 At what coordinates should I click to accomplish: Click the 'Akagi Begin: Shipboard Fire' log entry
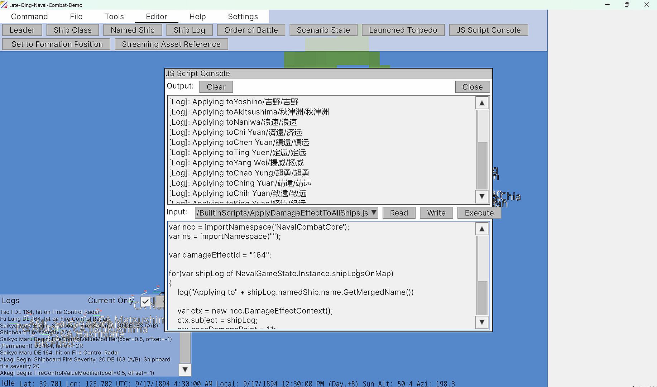click(x=85, y=363)
